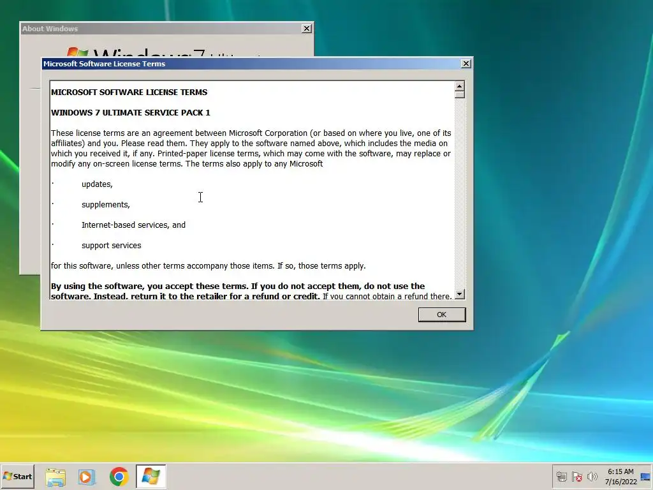653x490 pixels.
Task: Close the Microsoft Software License Terms dialog
Action: point(466,64)
